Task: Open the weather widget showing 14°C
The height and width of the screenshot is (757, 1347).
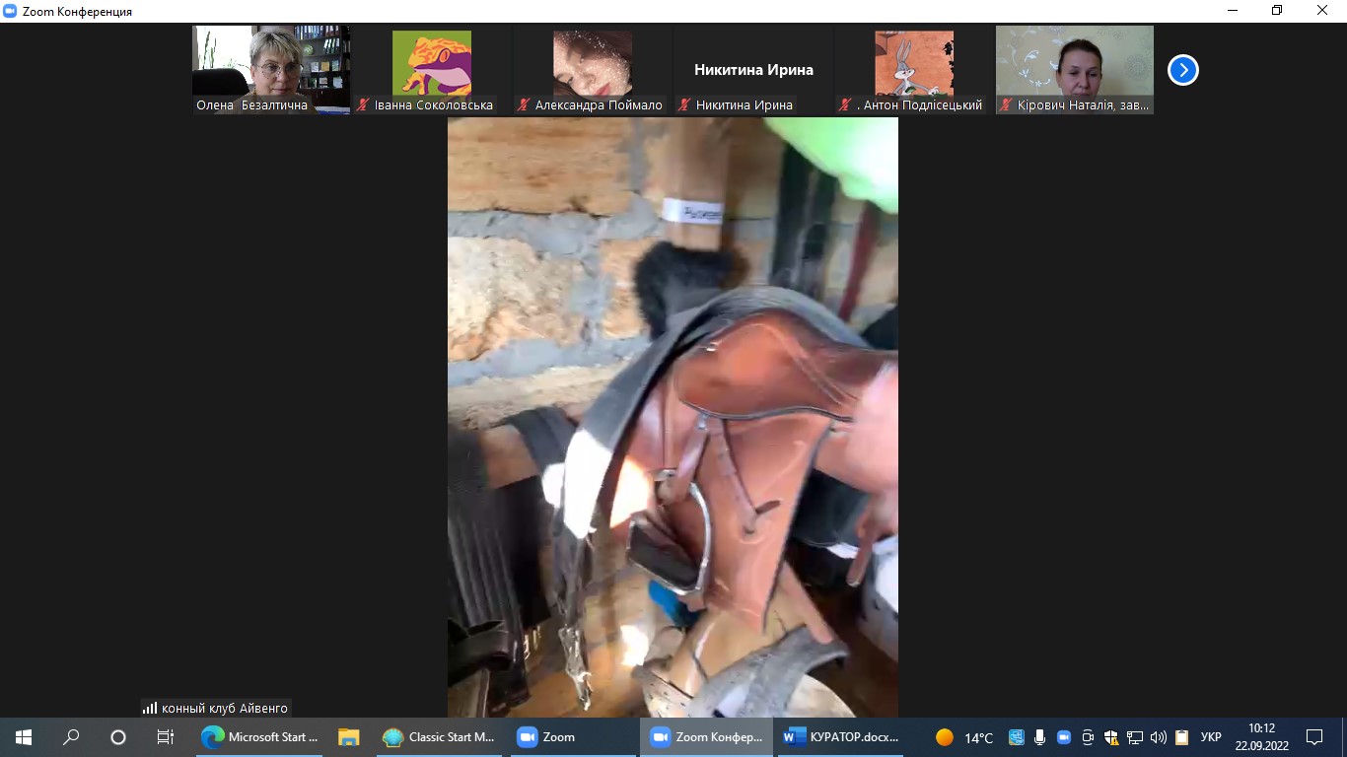Action: 964,737
